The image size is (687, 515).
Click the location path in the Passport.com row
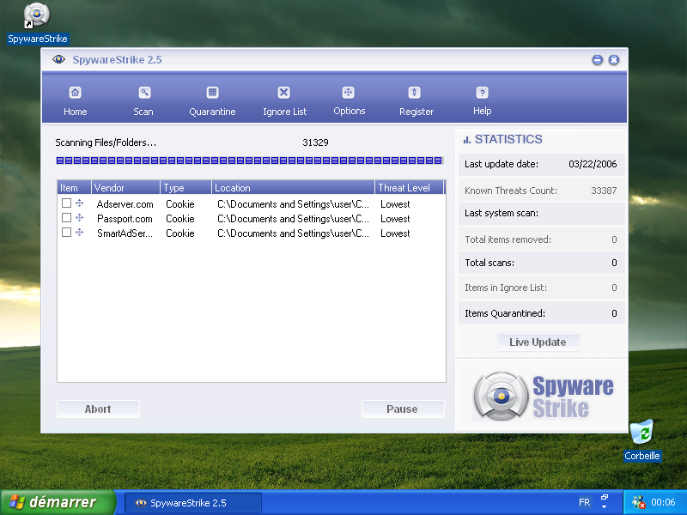point(293,219)
